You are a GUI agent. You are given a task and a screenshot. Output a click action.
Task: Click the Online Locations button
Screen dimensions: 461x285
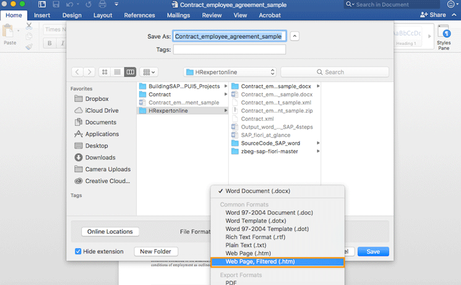point(110,232)
